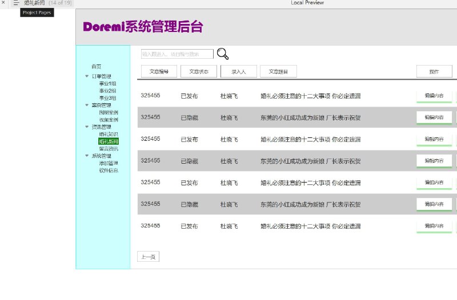Collapse the 案例管理 tree arrow
The image size is (457, 300).
point(87,105)
